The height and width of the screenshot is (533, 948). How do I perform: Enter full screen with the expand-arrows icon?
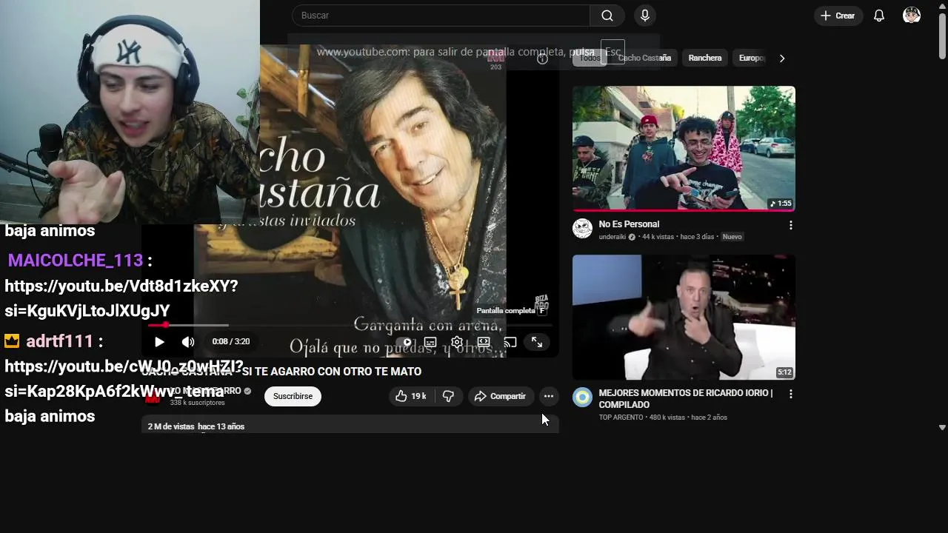[x=537, y=342]
